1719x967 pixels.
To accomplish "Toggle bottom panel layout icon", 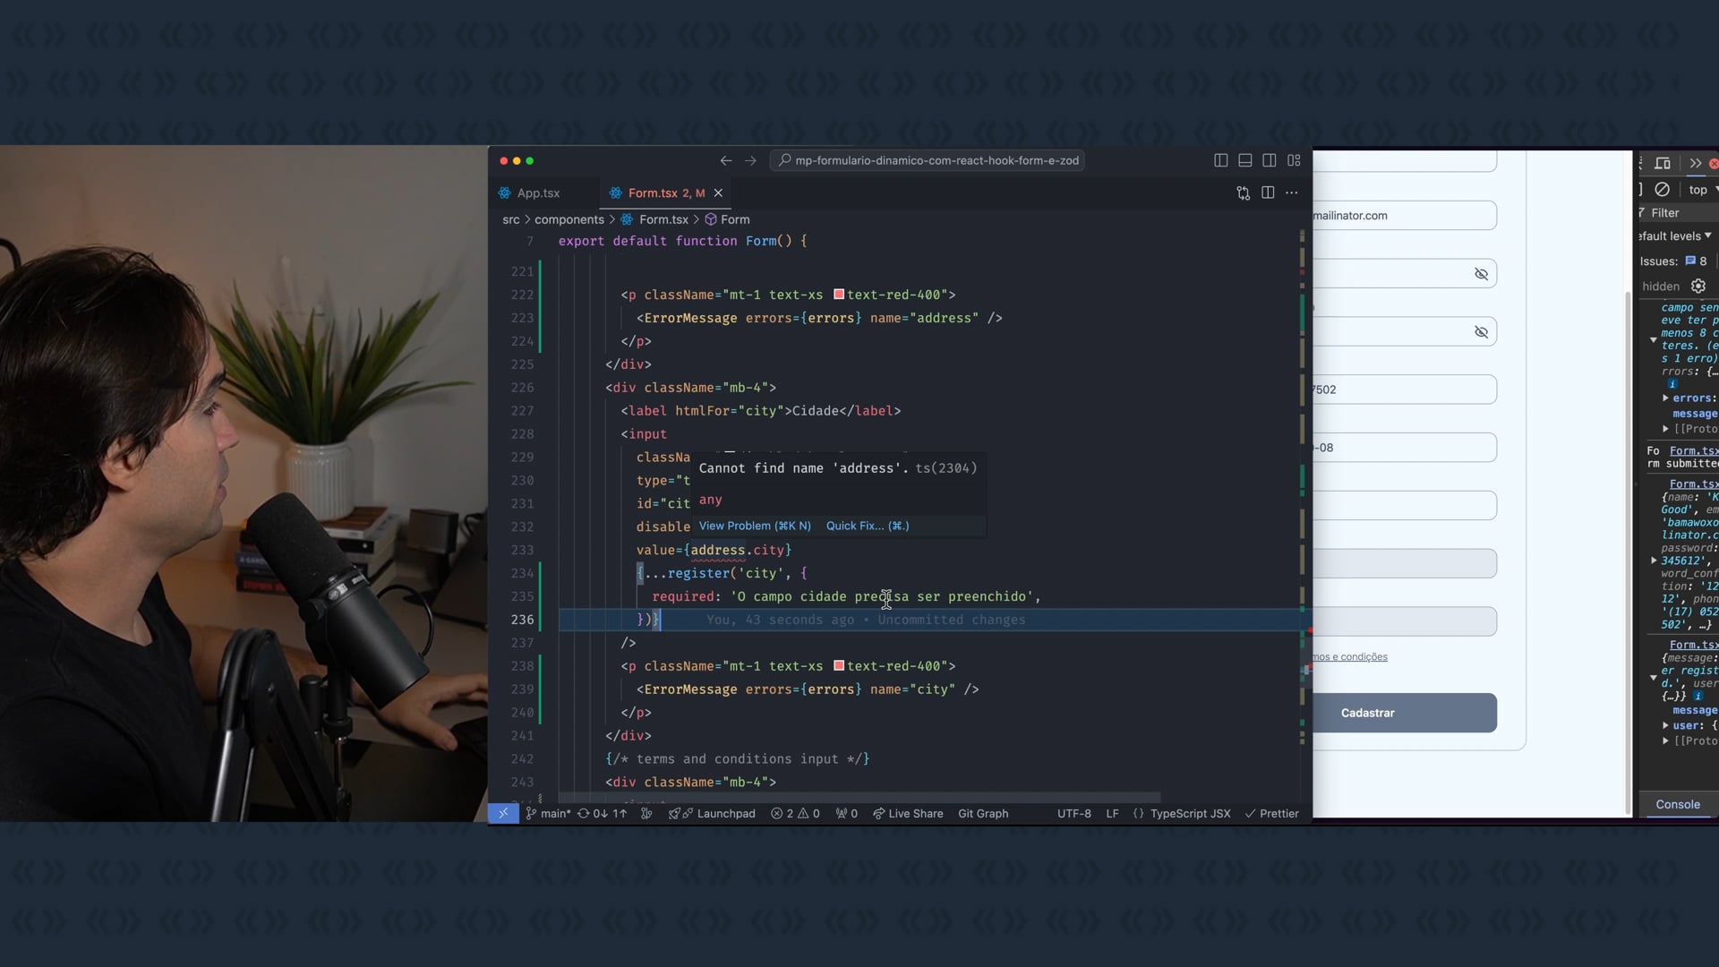I will click(x=1244, y=160).
